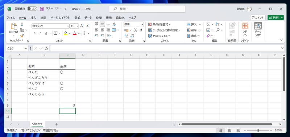Click the 挿入 insert cells button
Viewport: 290px width, 137px height.
click(192, 24)
